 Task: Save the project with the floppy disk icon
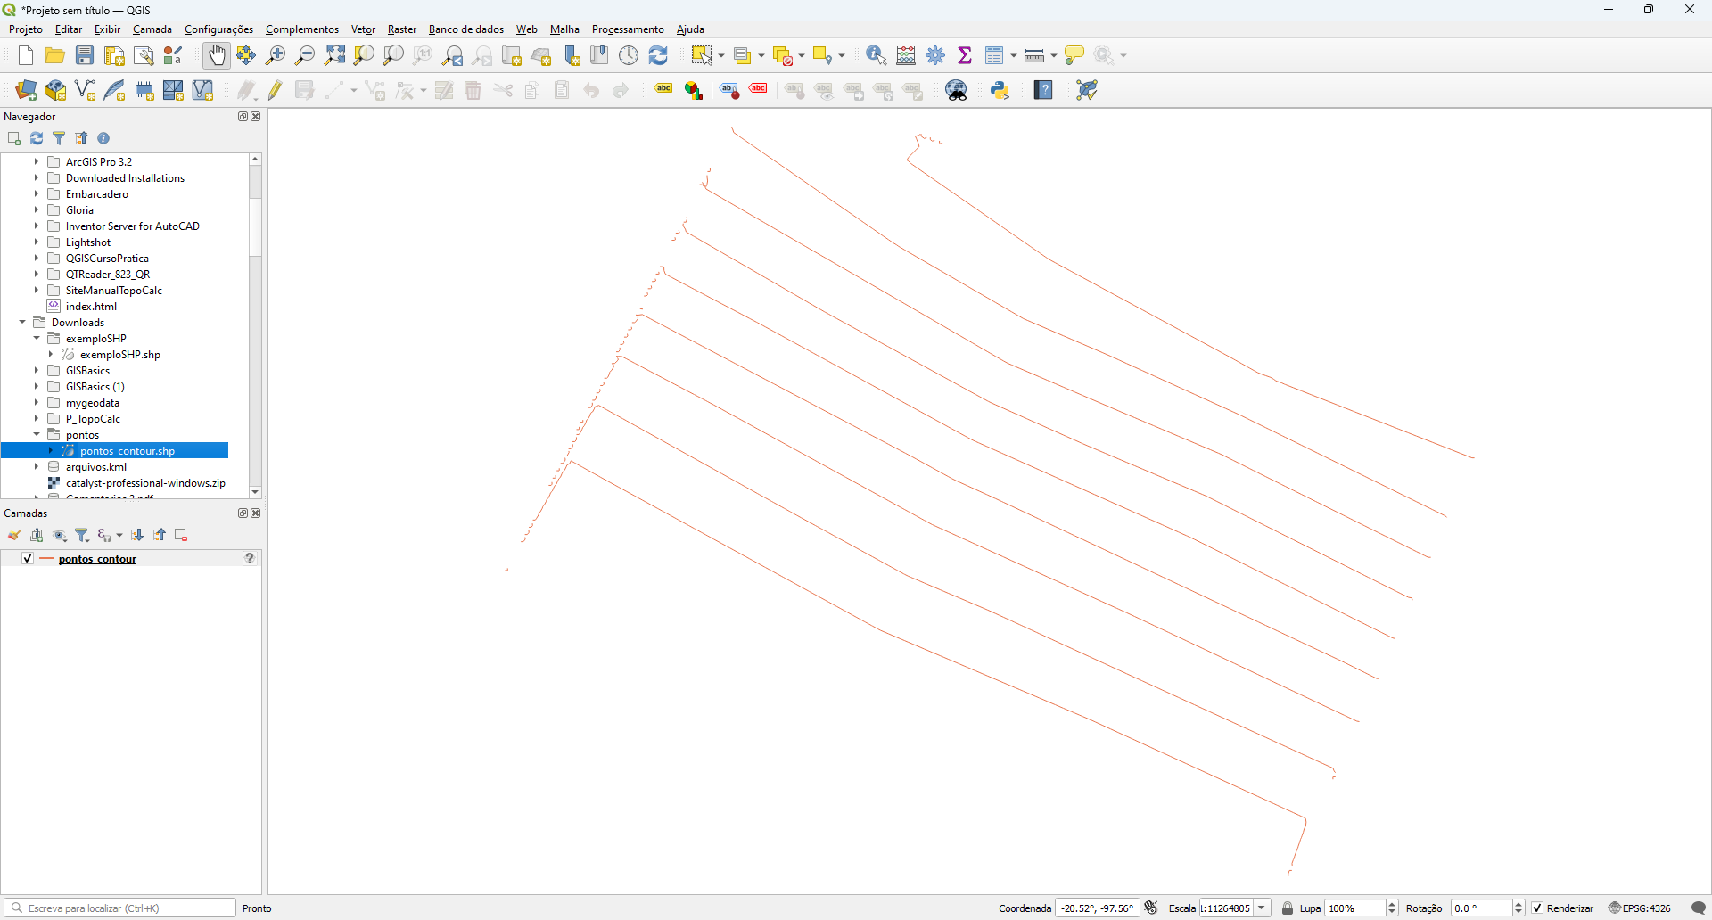[85, 55]
